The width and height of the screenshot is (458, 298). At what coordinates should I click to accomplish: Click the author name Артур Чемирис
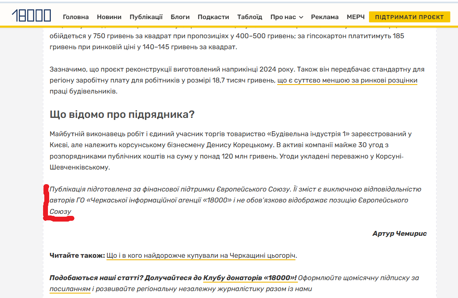(399, 234)
